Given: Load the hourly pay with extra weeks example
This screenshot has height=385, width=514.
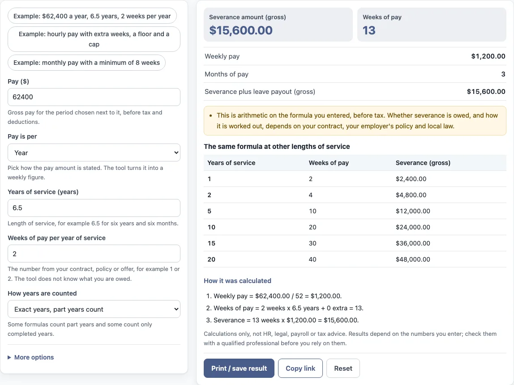Looking at the screenshot, I should click(94, 39).
